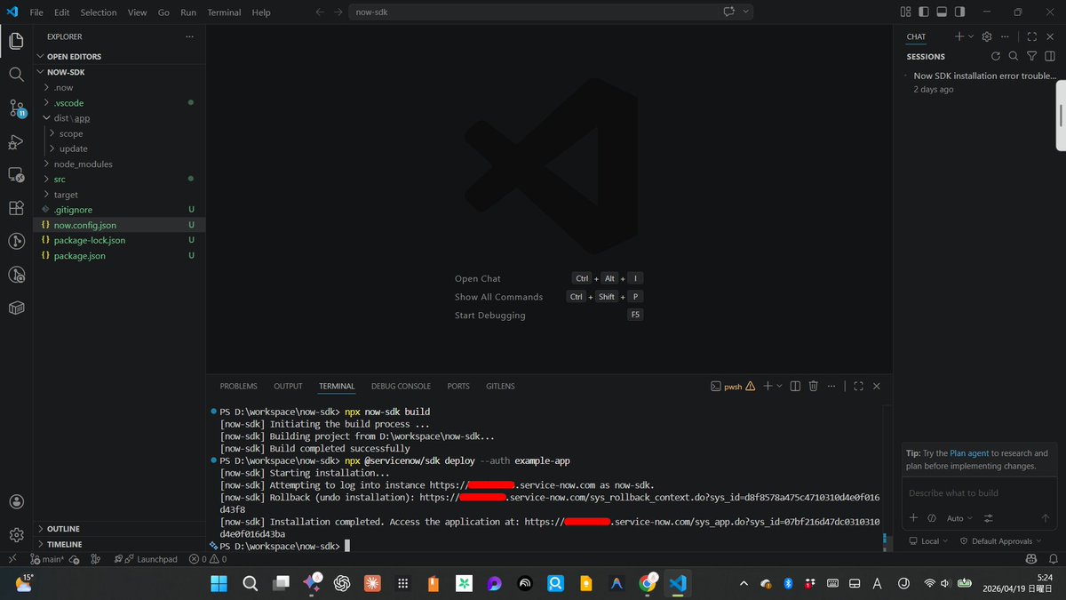The height and width of the screenshot is (600, 1066).
Task: Switch to PORTS tab
Action: click(x=458, y=386)
